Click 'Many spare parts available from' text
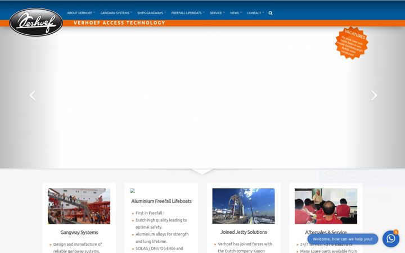Viewport: 405px width, 253px height. [328, 251]
